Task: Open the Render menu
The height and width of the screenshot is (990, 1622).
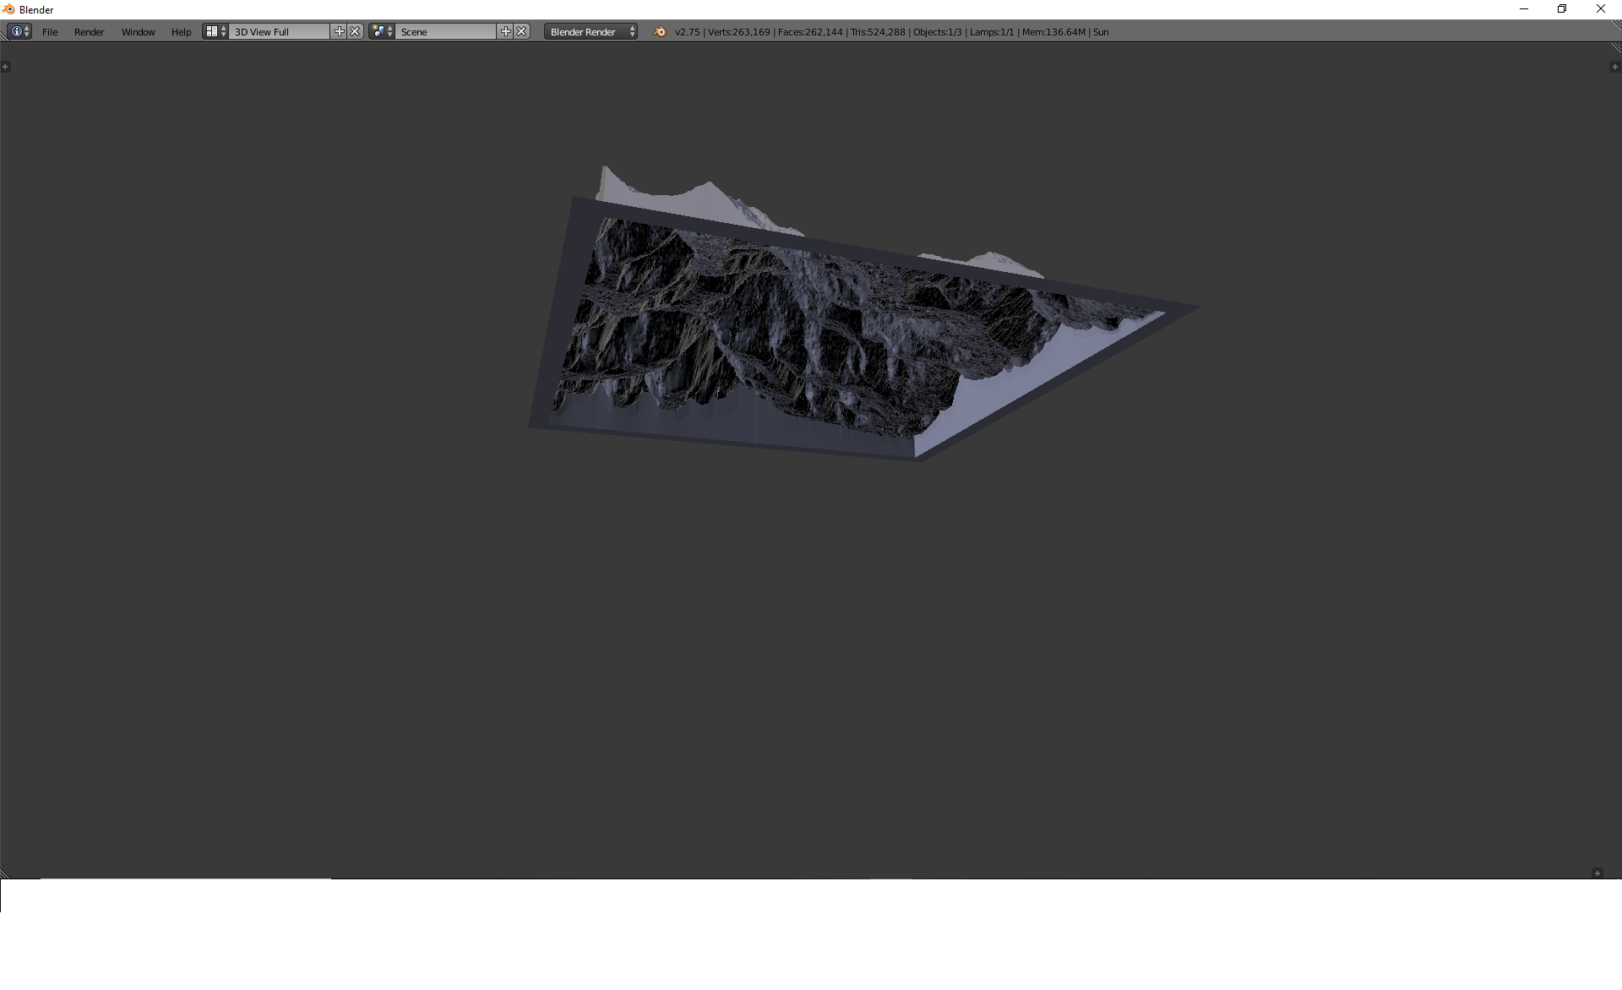Action: pos(89,31)
